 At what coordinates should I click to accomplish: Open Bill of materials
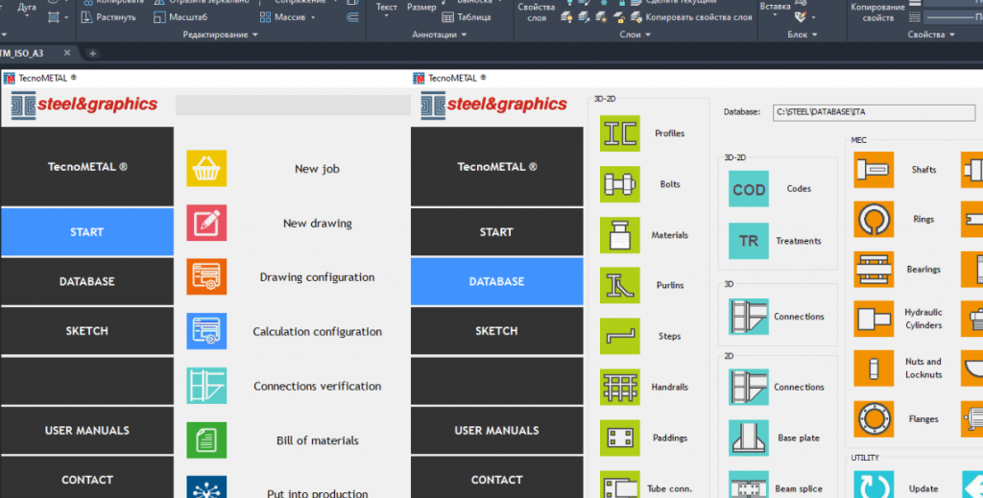tap(317, 440)
